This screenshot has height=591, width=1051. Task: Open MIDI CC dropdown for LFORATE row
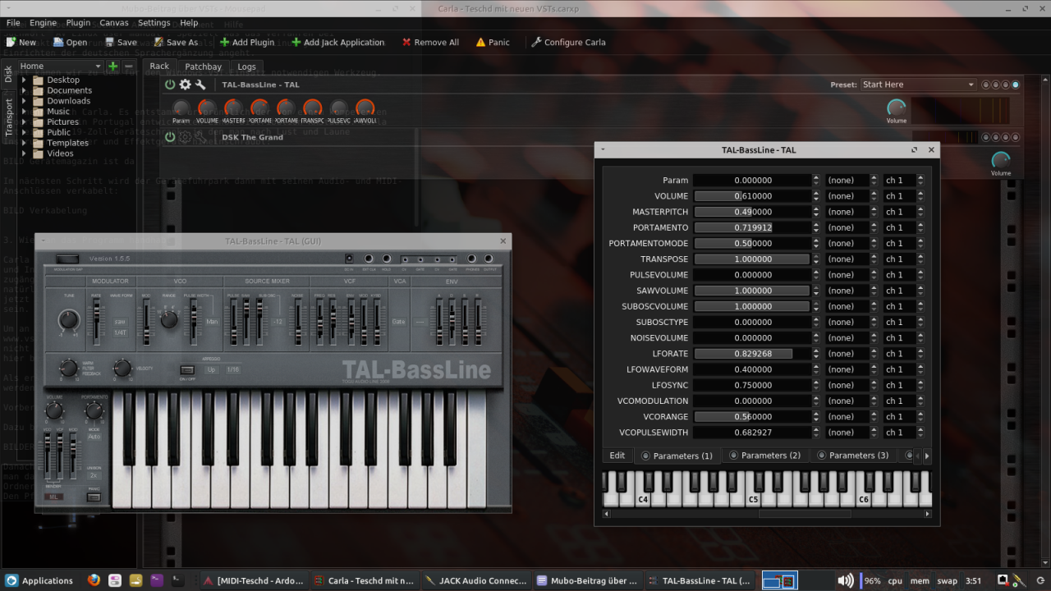click(851, 354)
